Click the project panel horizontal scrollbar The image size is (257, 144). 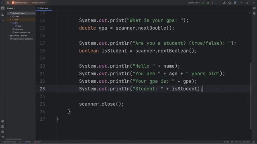13,139
